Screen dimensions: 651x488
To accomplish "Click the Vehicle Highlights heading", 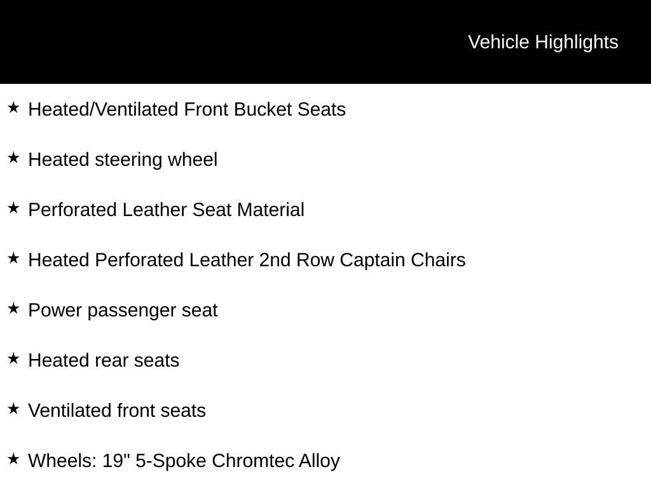I will click(543, 43).
